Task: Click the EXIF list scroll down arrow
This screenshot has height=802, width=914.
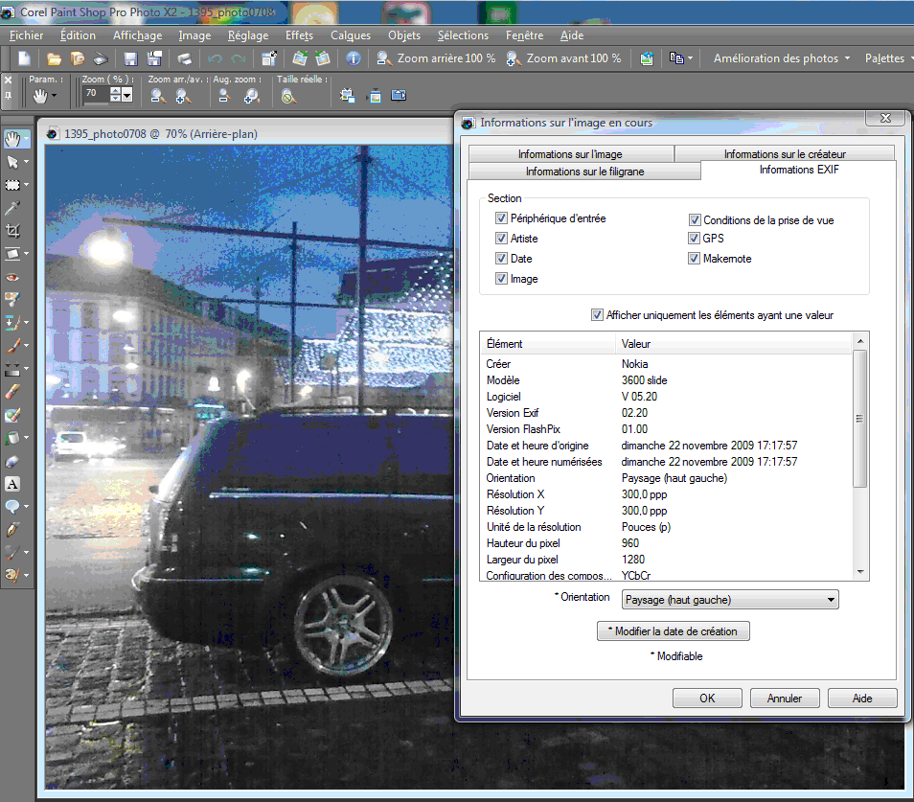Action: coord(860,572)
